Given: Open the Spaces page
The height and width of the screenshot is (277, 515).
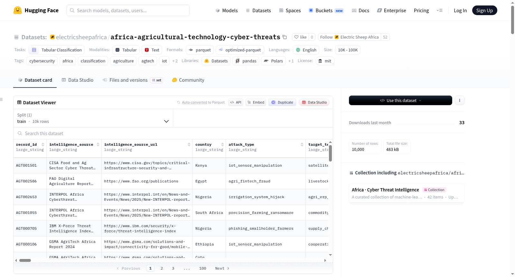Looking at the screenshot, I should 290,10.
